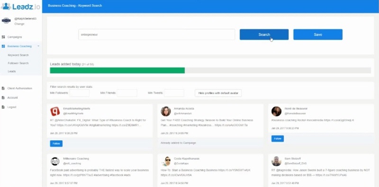This screenshot has height=187, width=379.
Task: Click the Account document icon
Action: tap(3, 98)
